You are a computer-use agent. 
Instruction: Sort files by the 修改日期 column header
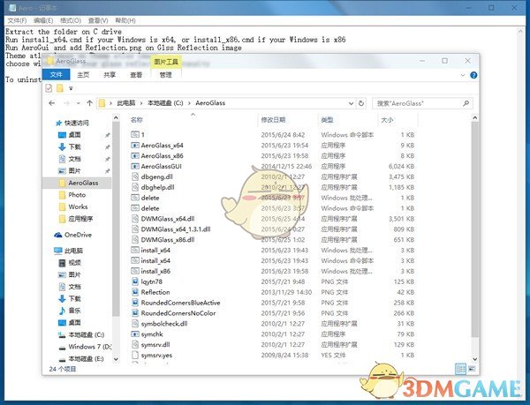[273, 120]
